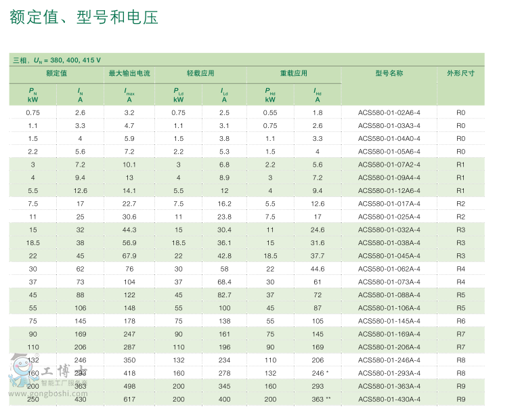The image size is (520, 407).
Task: Select the ACS580-01-045A-4 model cell
Action: (x=389, y=256)
